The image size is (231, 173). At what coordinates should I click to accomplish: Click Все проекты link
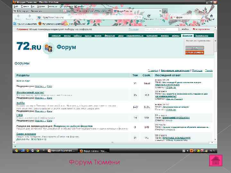click(201, 29)
